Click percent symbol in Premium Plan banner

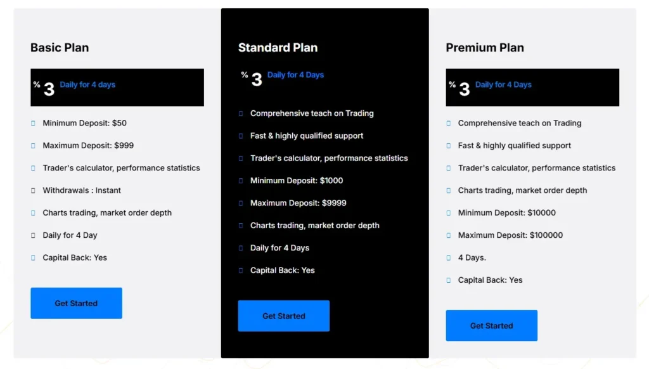pos(452,84)
